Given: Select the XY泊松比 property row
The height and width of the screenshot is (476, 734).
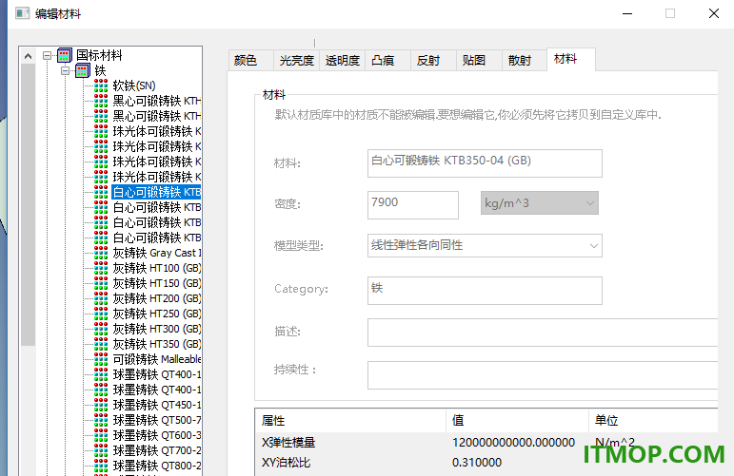Looking at the screenshot, I should click(486, 463).
